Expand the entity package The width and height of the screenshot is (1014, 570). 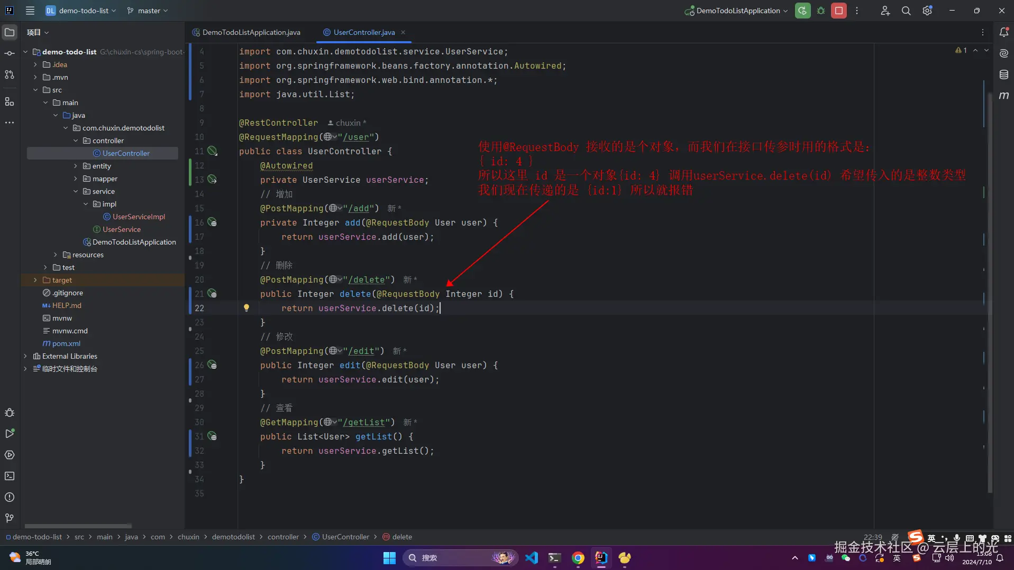coord(76,166)
